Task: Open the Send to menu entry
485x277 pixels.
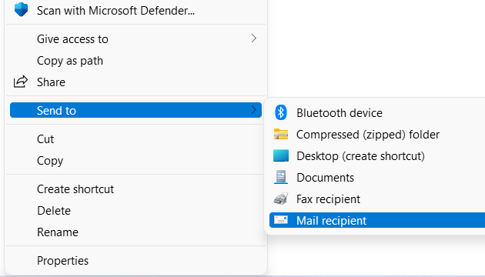Action: tap(135, 110)
